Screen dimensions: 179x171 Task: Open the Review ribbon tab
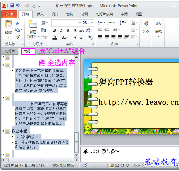click(x=124, y=14)
